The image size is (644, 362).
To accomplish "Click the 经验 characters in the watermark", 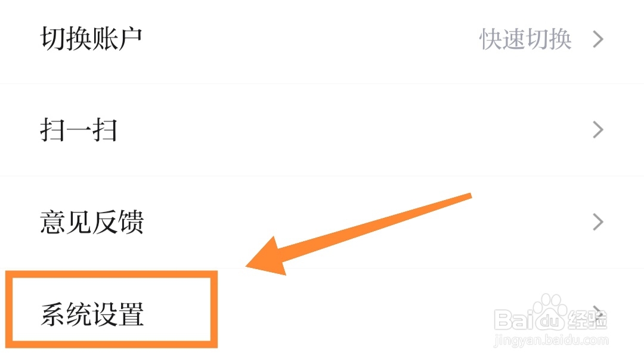I will [587, 319].
